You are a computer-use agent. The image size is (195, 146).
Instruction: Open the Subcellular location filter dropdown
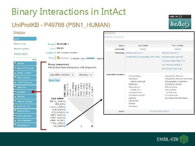[62, 75]
